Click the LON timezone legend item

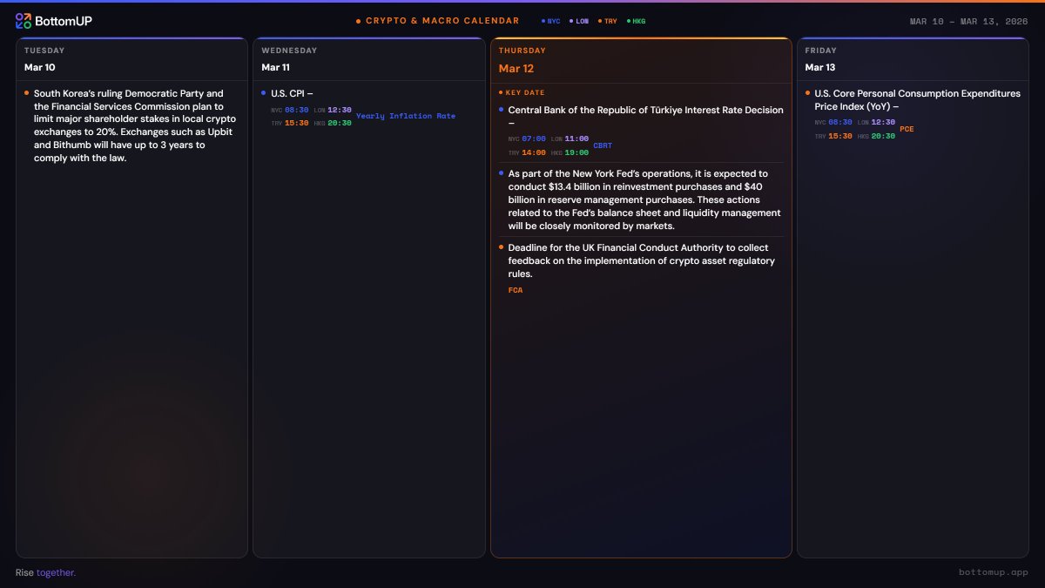tap(579, 21)
